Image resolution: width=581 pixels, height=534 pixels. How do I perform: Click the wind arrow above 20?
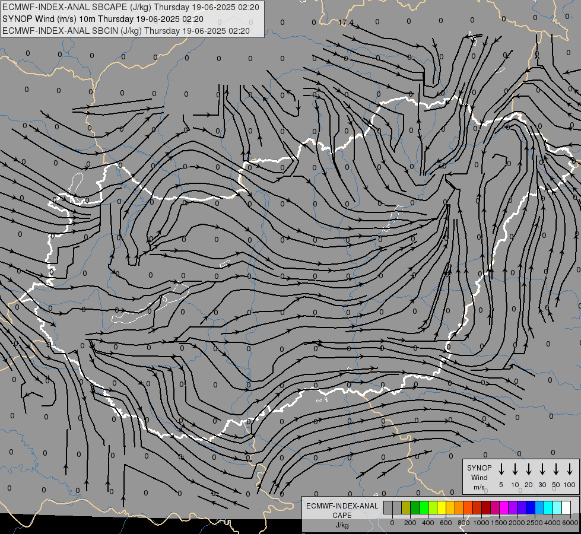529,469
